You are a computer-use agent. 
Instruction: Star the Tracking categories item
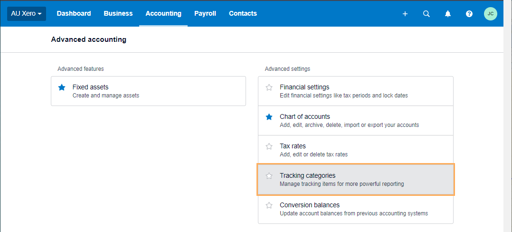pos(269,176)
